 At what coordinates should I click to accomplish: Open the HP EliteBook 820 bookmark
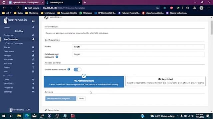point(105,13)
